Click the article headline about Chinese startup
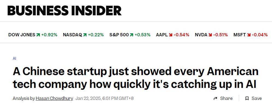 [x=136, y=78]
